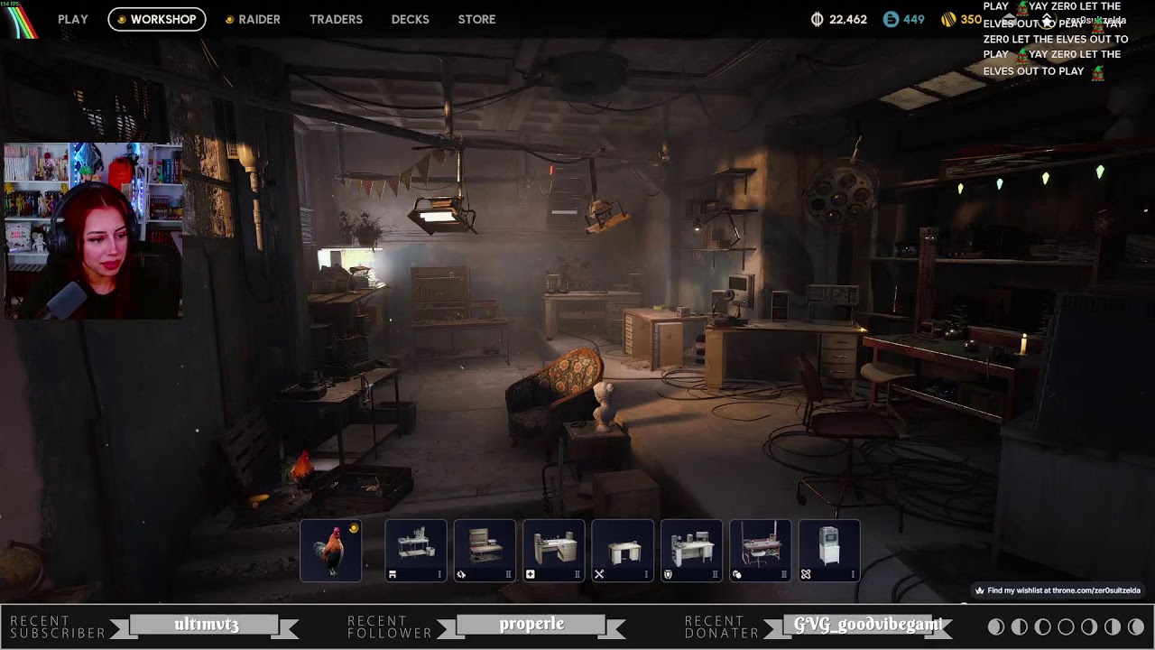Open the Decks tab
This screenshot has height=650, width=1155.
click(x=410, y=19)
